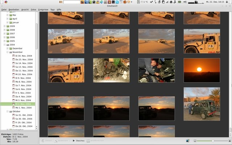Collapse the November folder

[8, 52]
